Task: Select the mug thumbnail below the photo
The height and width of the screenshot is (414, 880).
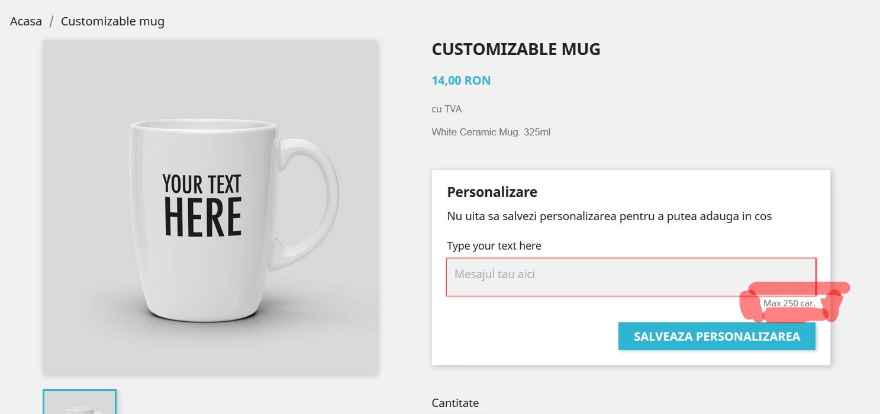Action: click(x=79, y=402)
